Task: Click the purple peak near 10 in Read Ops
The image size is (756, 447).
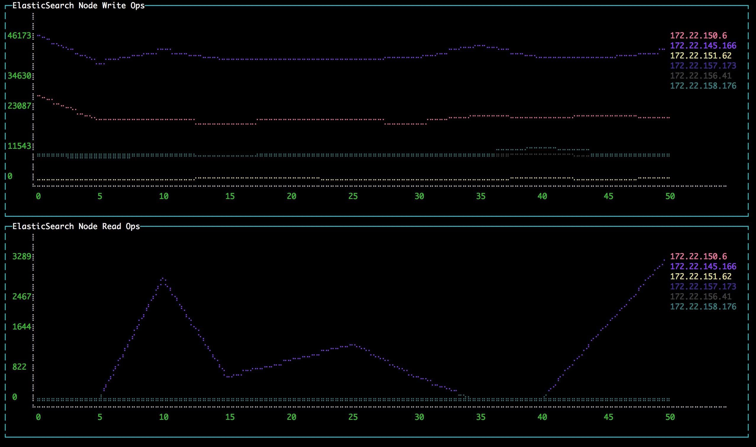Action: coord(163,279)
